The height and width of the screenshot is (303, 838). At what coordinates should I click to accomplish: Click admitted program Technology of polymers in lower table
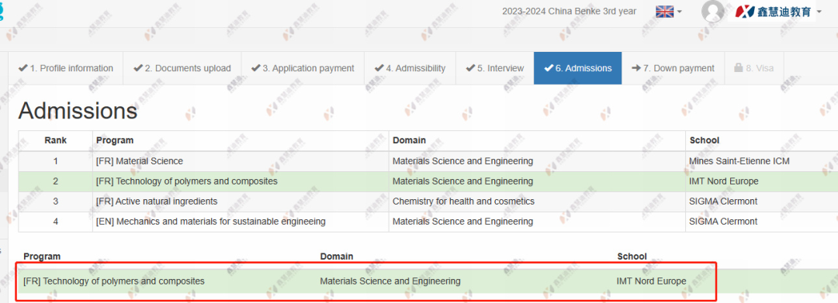tap(114, 281)
